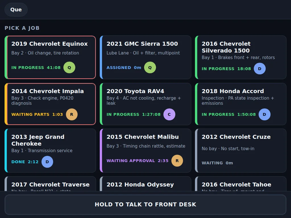Screen dimensions: 291x218
Task: Click IN PROGRESS 18:08 status
Action: 226,69
